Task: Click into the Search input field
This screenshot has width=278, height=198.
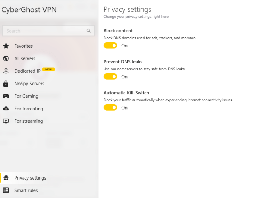Action: pos(48,31)
